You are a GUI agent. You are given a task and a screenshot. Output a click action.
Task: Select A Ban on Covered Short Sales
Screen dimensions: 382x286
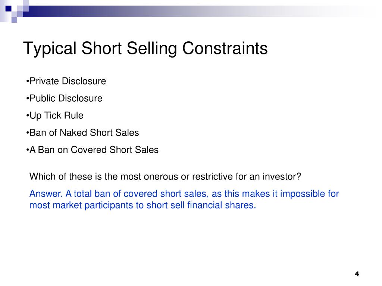click(x=92, y=150)
